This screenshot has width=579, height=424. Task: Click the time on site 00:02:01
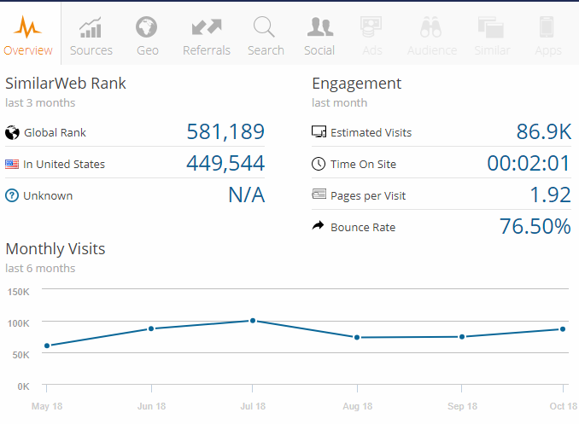pos(529,163)
